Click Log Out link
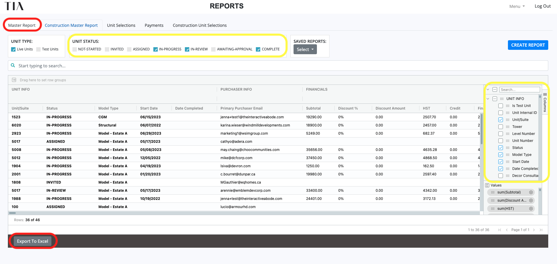This screenshot has height=264, width=557. pos(543,6)
